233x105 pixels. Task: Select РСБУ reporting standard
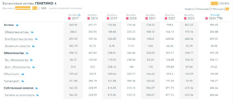click(x=214, y=3)
